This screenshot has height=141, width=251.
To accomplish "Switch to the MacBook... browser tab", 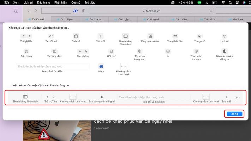I will (239, 19).
